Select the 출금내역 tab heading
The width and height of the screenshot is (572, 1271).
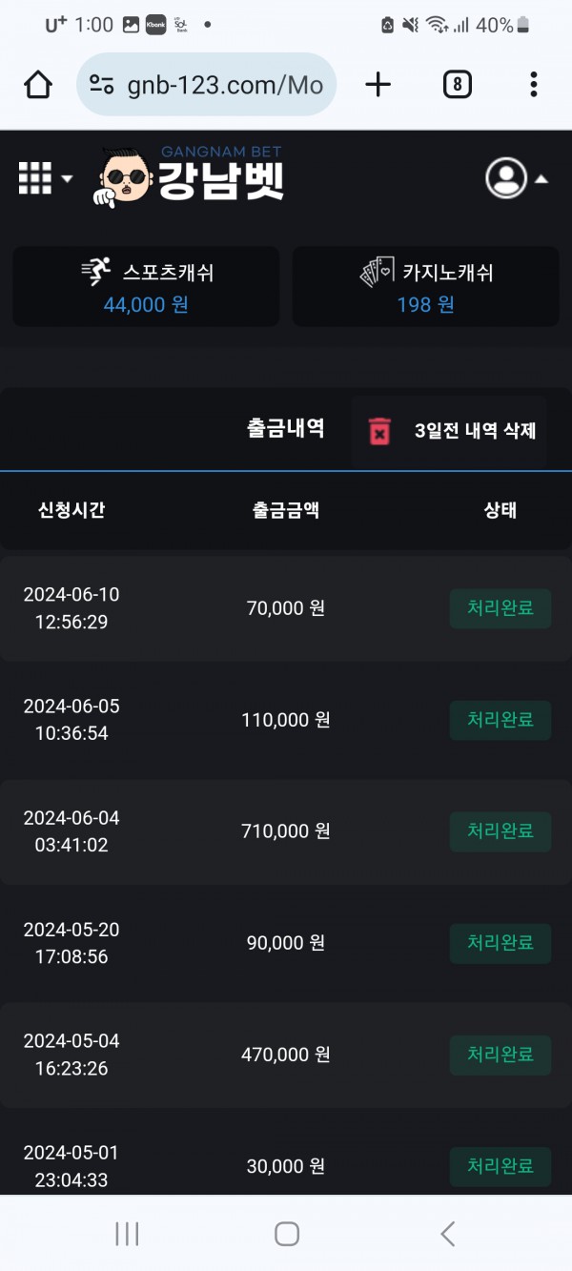[x=285, y=428]
